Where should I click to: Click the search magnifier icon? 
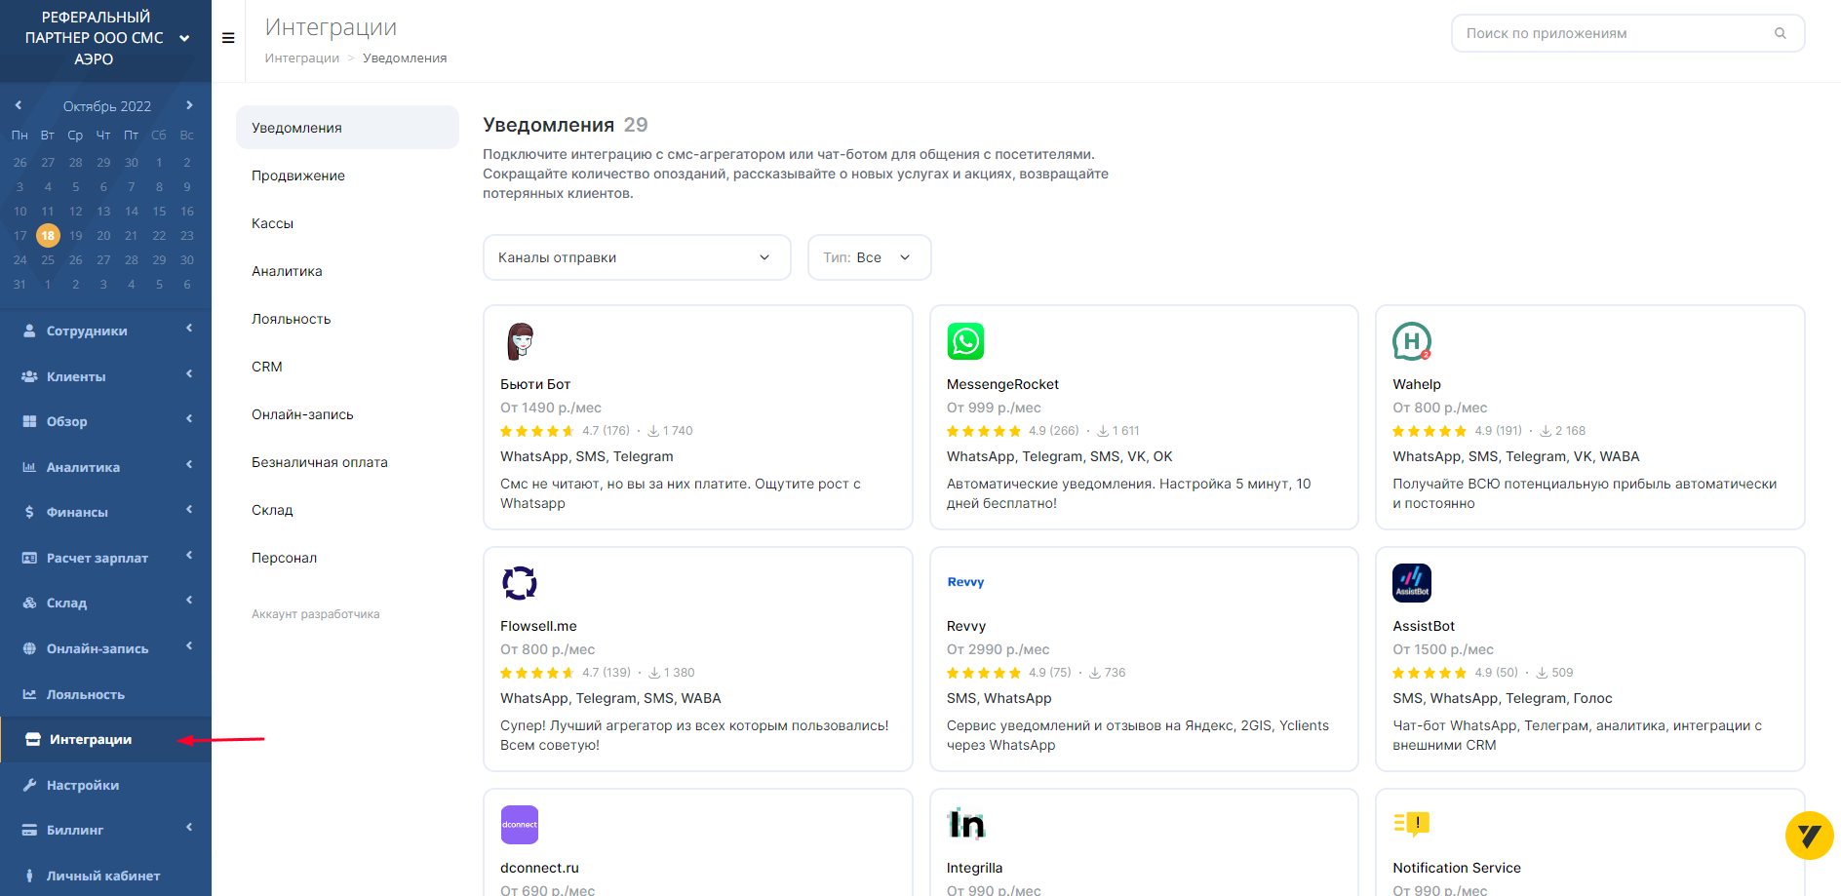(x=1781, y=33)
